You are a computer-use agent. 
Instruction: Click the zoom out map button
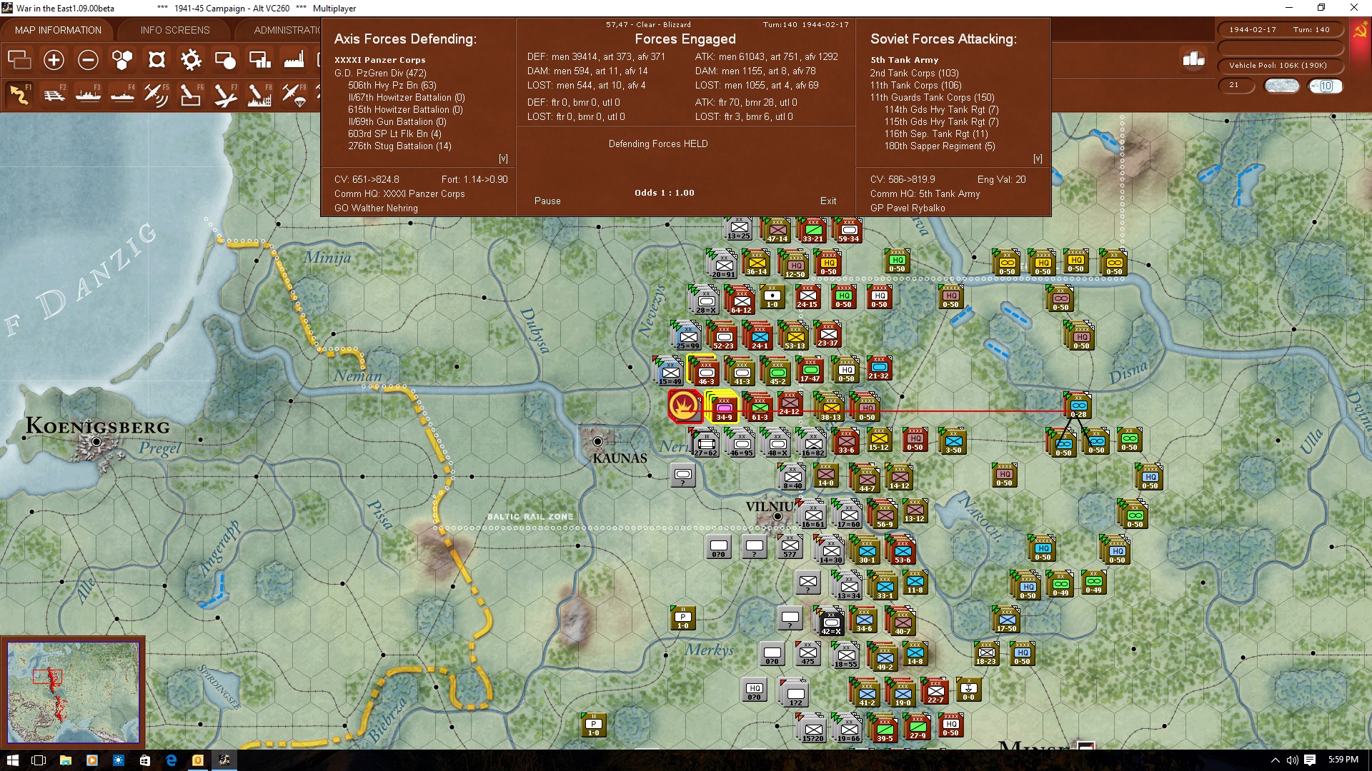click(88, 60)
